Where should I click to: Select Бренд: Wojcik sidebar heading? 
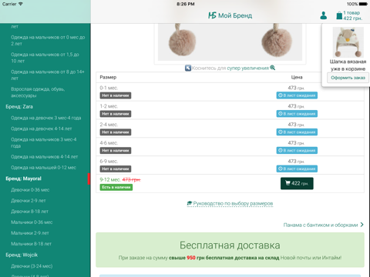click(22, 255)
